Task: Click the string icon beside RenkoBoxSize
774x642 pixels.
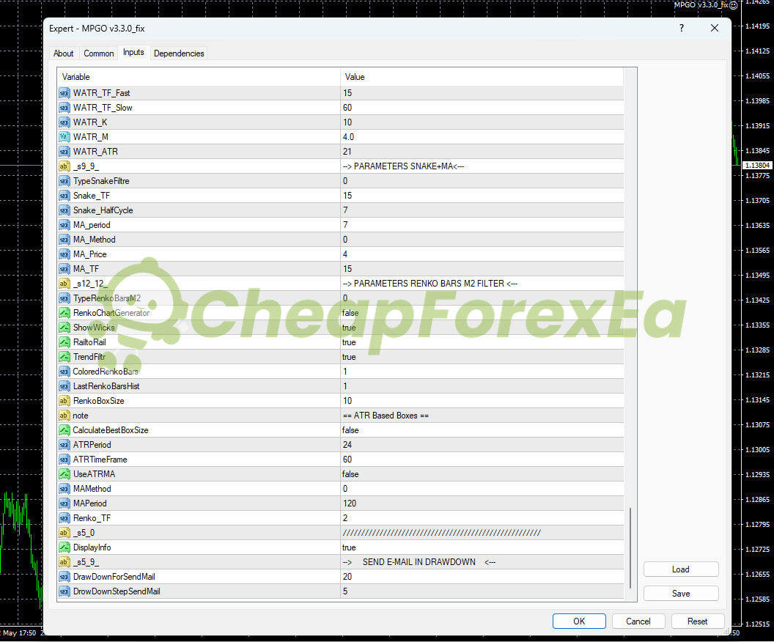Action: tap(64, 401)
